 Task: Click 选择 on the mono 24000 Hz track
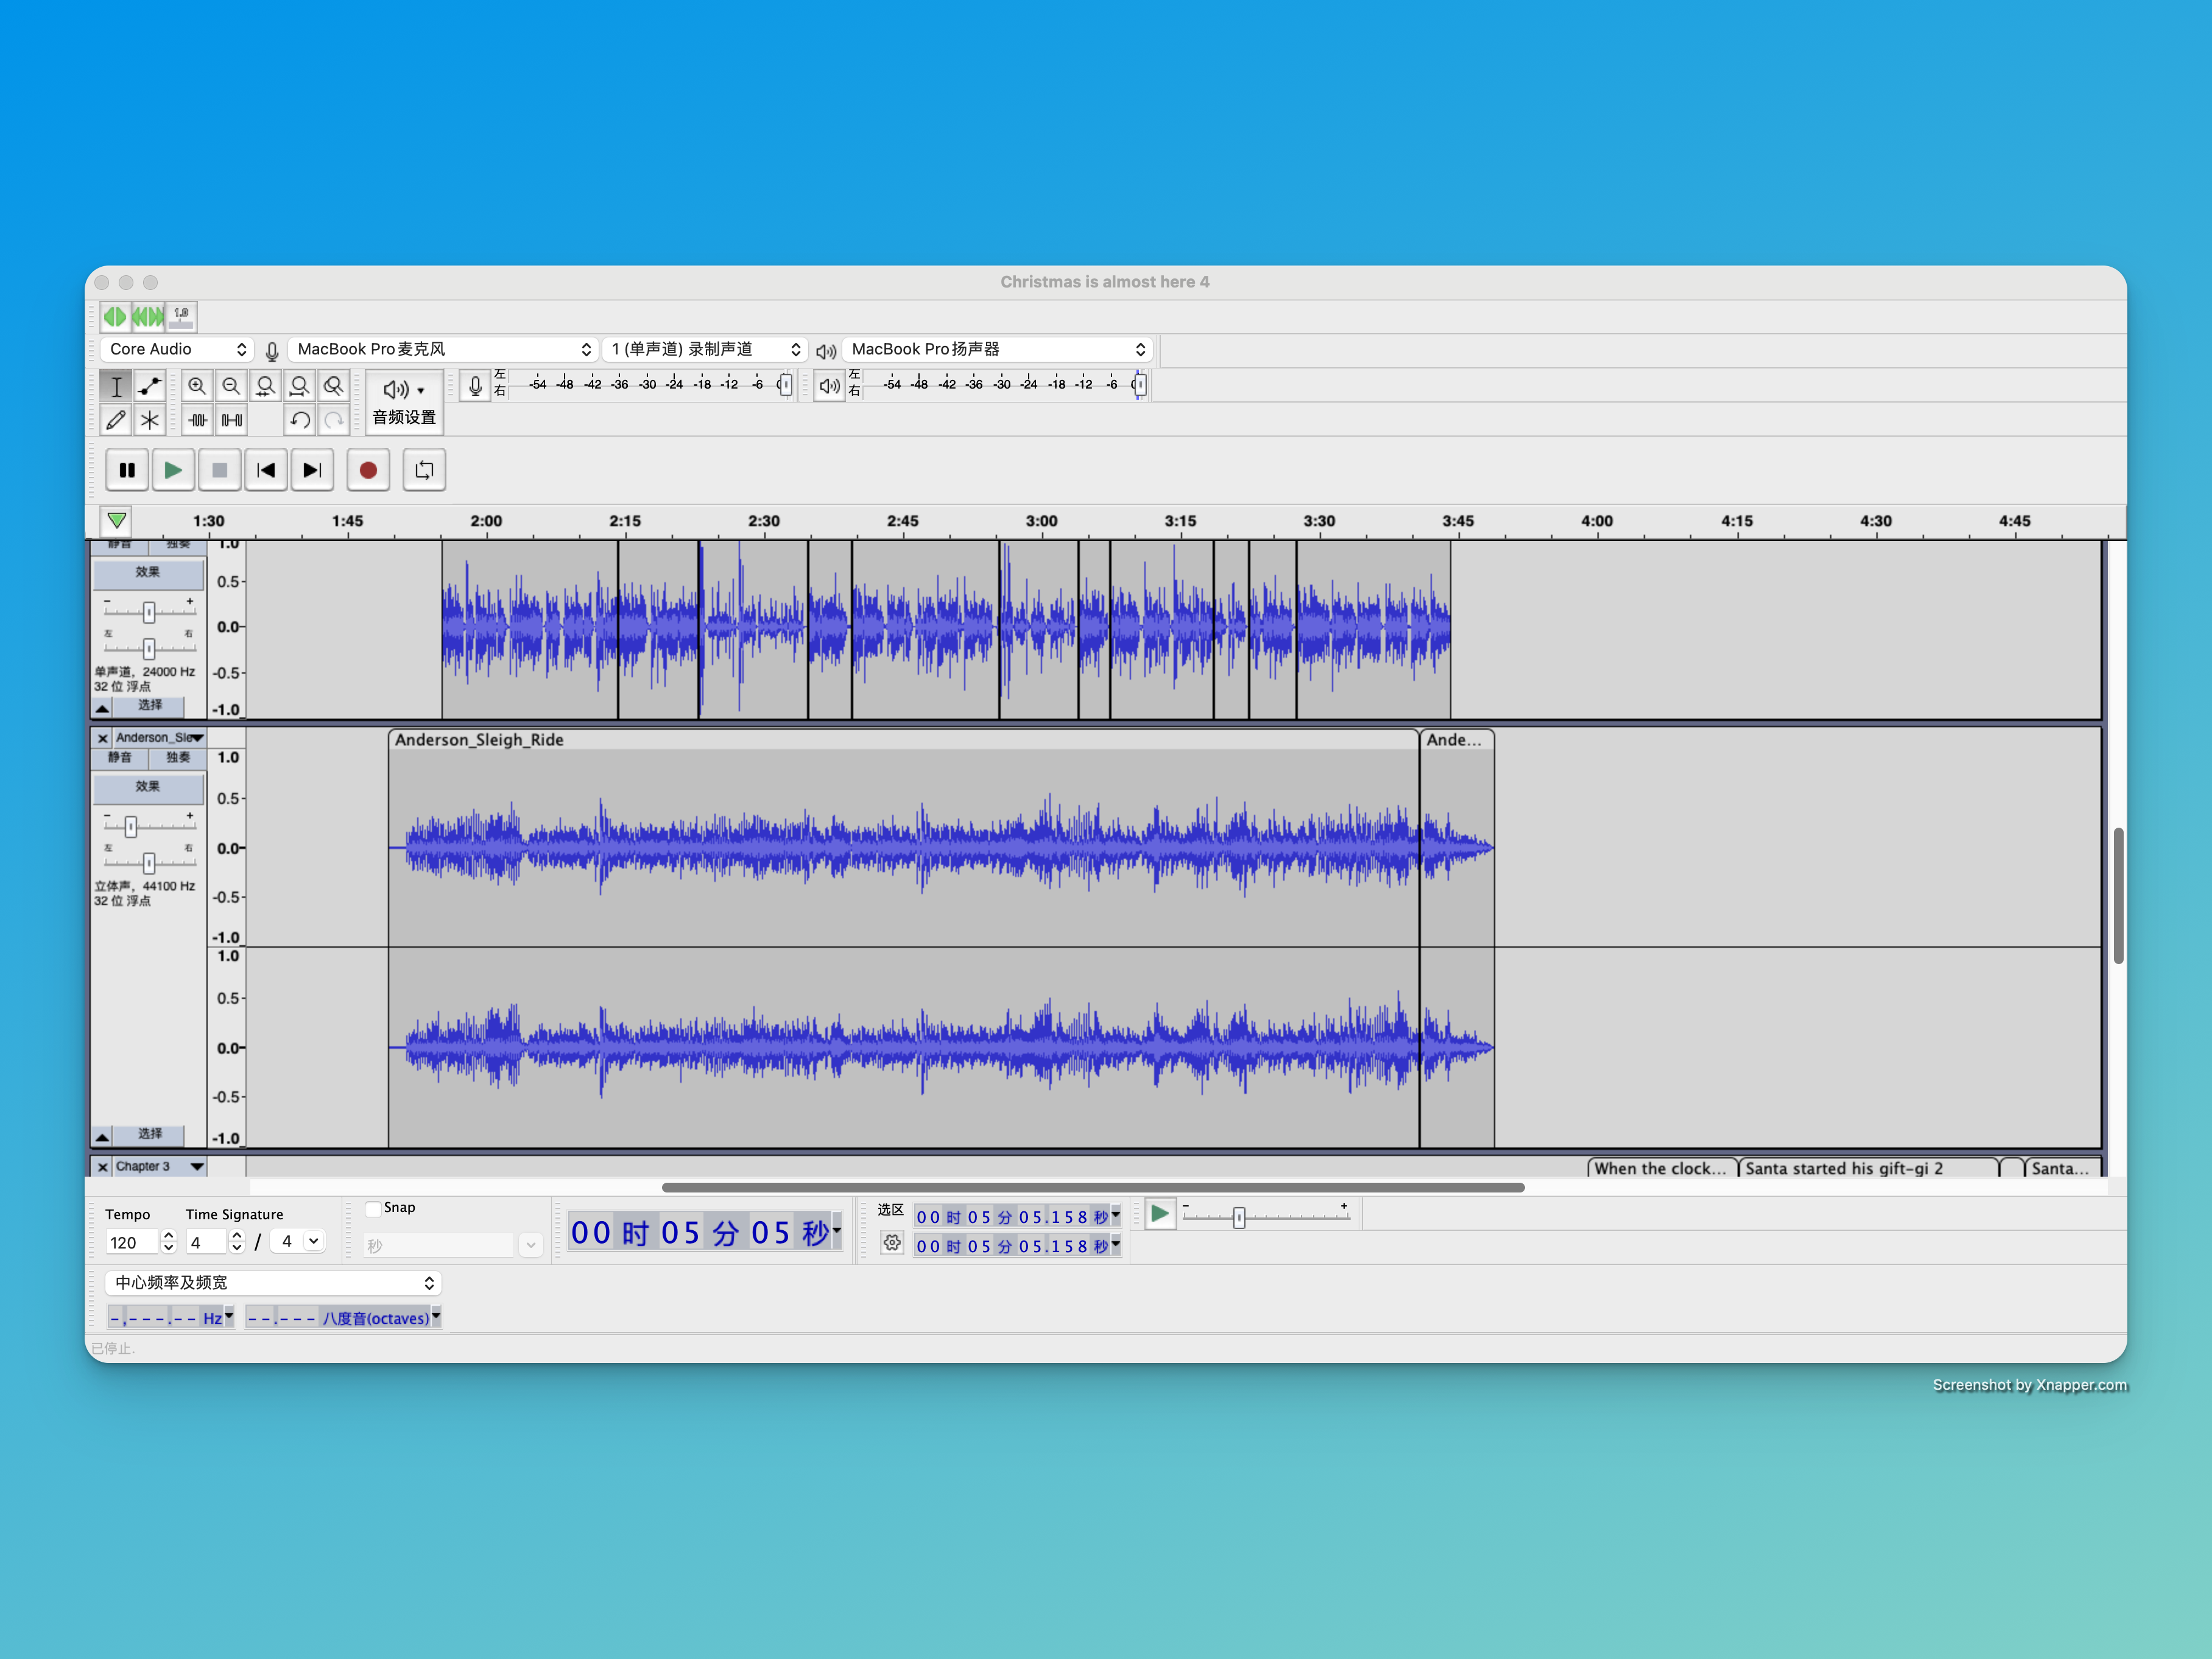pyautogui.click(x=149, y=706)
